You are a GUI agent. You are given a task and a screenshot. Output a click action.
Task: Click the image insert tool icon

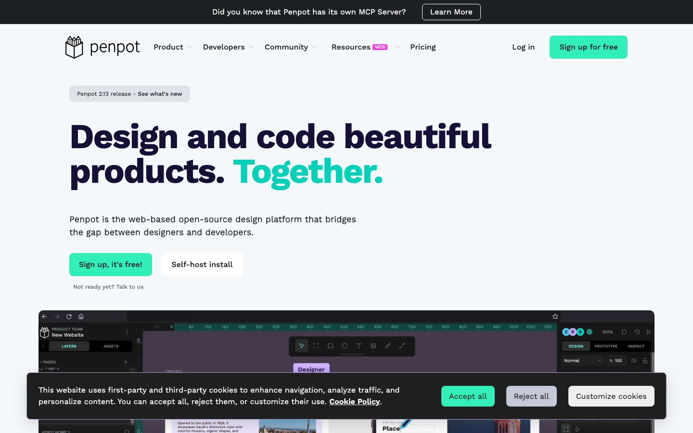click(373, 346)
